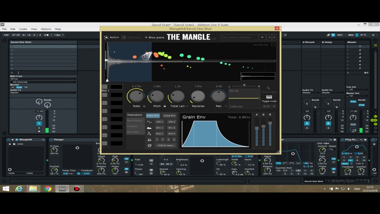The width and height of the screenshot is (380, 214).
Task: Open the Create menu
Action: (x=23, y=29)
